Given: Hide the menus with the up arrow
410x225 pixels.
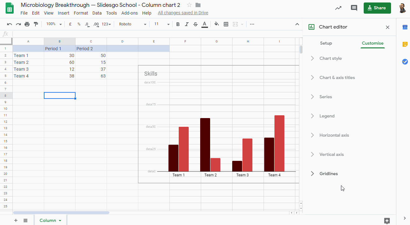Looking at the screenshot, I should pyautogui.click(x=297, y=24).
